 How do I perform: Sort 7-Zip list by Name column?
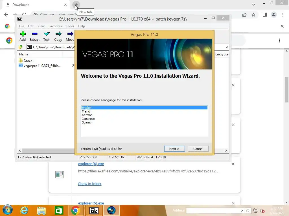coord(24,54)
